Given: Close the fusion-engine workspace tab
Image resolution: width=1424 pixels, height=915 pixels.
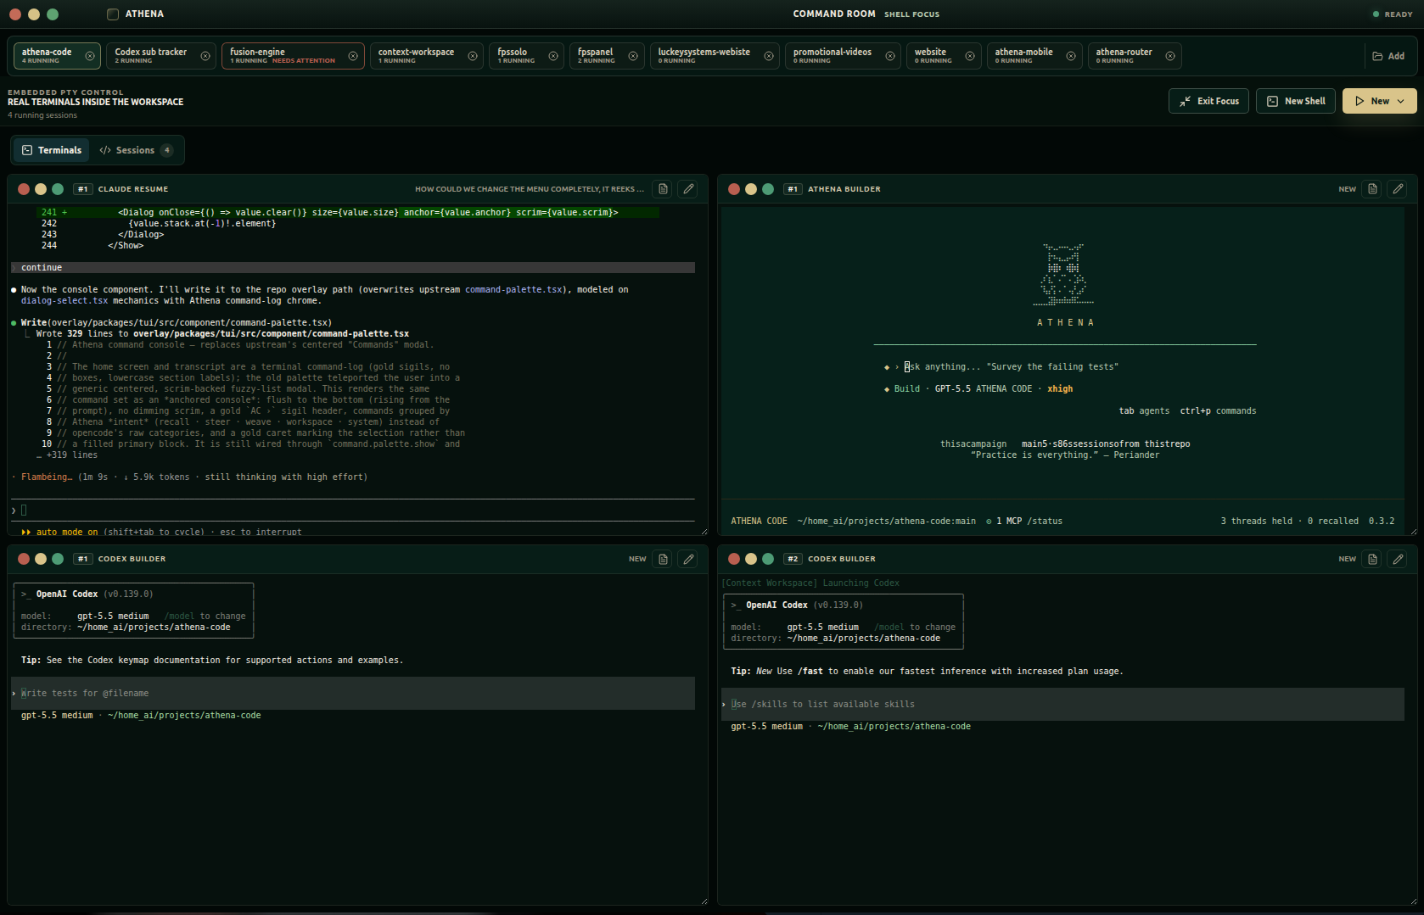Looking at the screenshot, I should 353,56.
